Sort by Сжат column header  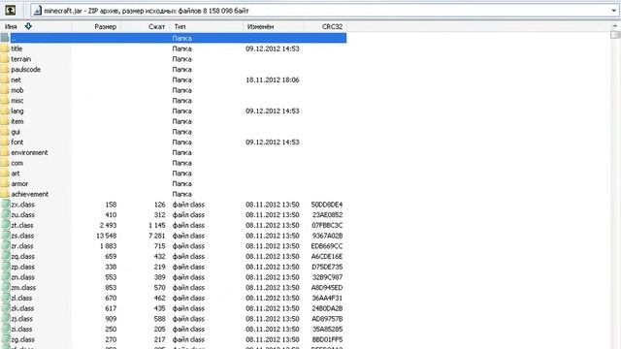tap(156, 26)
